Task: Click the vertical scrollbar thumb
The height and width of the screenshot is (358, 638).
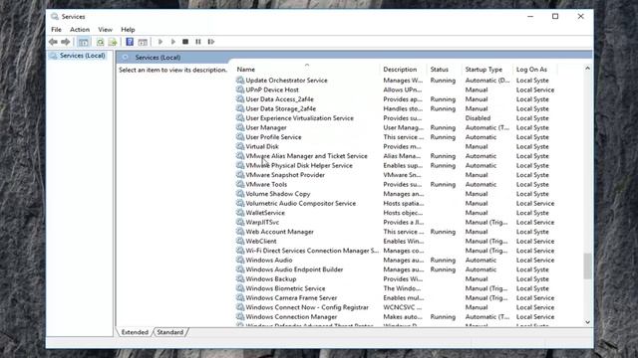Action: point(587,267)
